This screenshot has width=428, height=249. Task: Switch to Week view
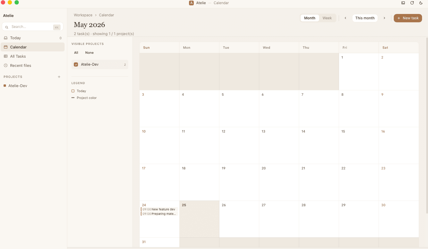tap(327, 18)
